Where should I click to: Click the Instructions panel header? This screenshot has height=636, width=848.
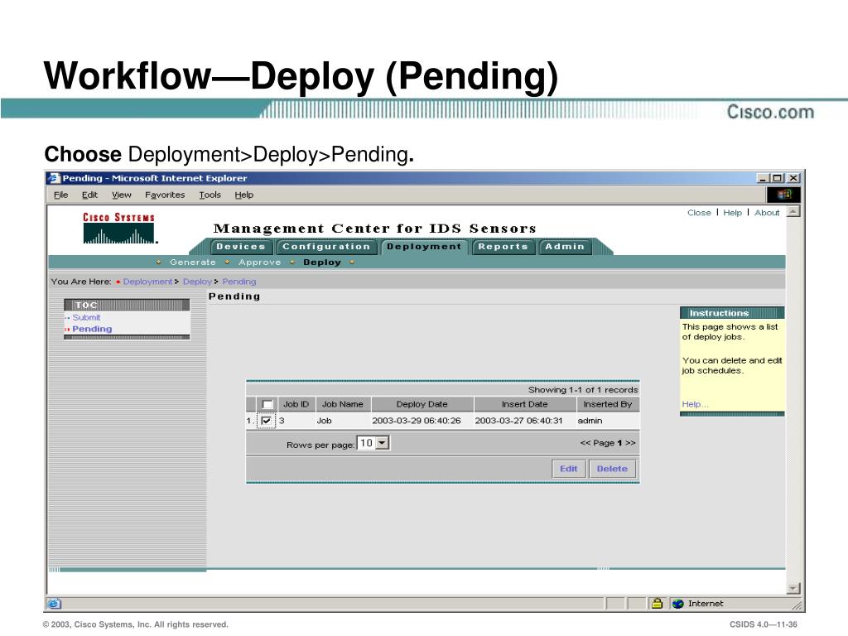732,312
